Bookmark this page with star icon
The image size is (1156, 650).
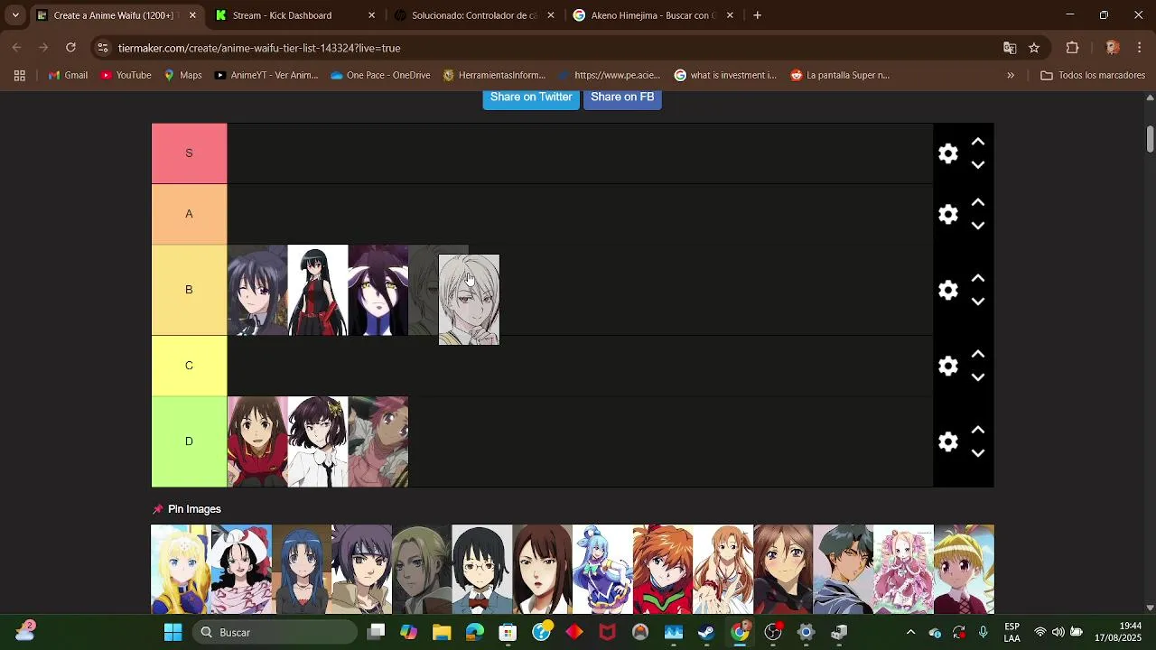[1034, 48]
